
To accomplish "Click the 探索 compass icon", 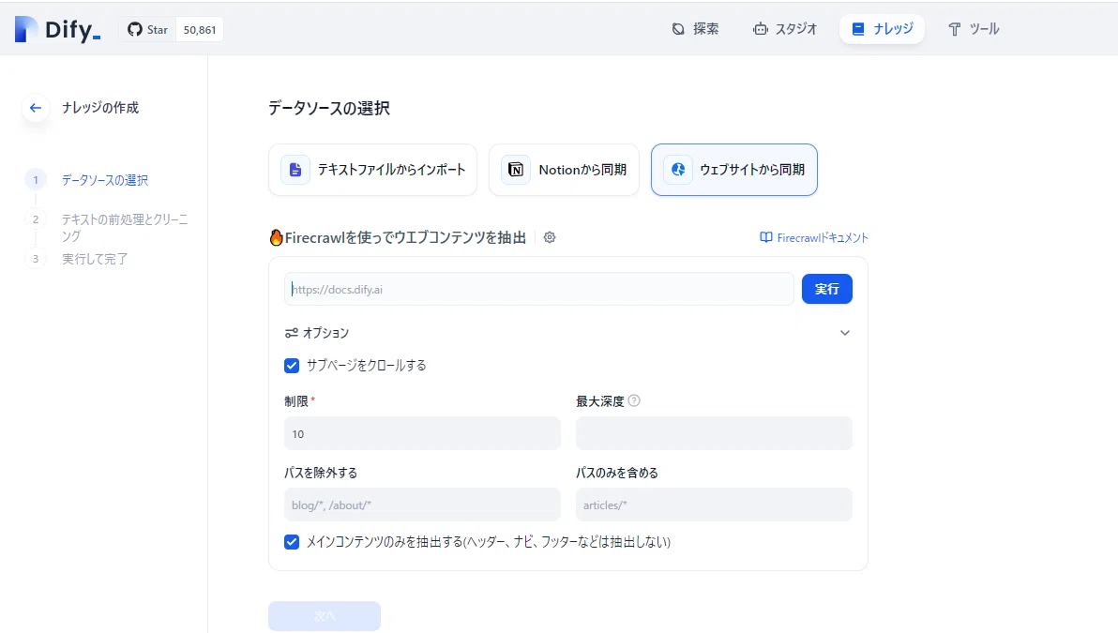I will [x=678, y=29].
